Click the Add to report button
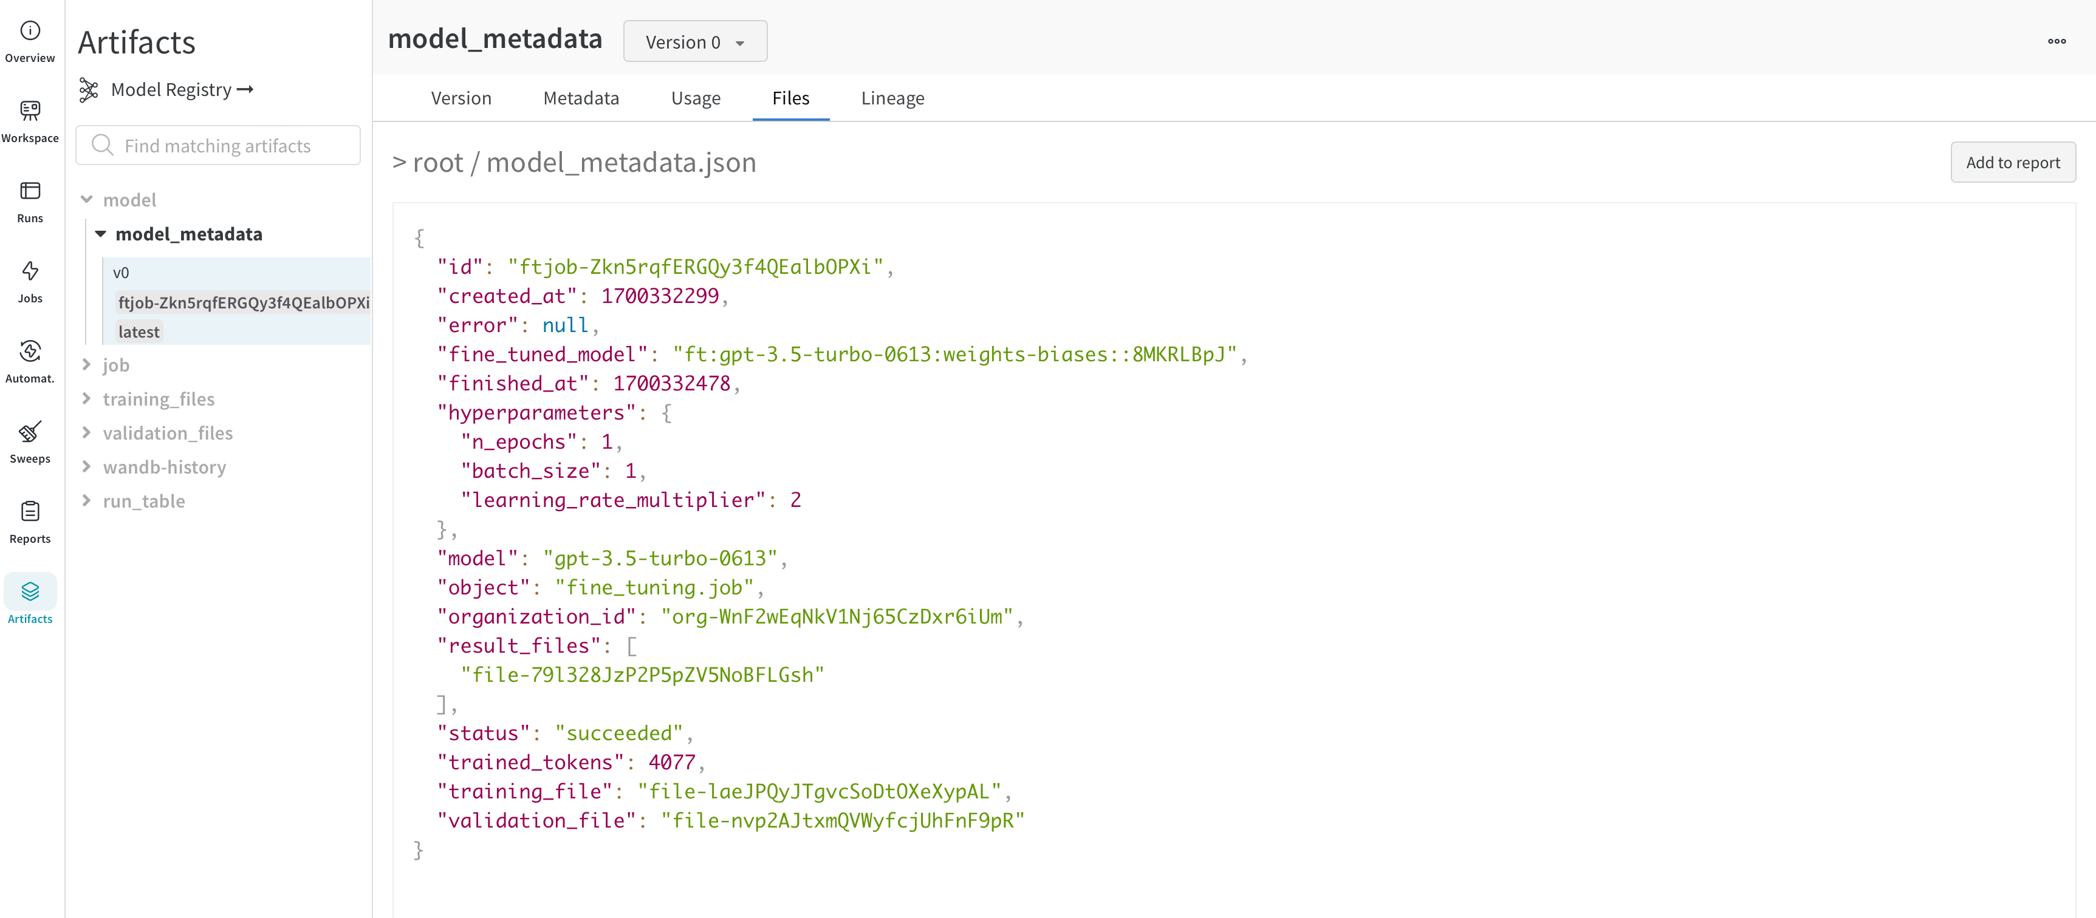 pyautogui.click(x=2012, y=162)
